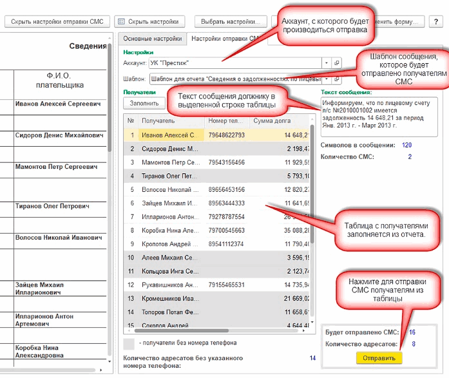449x378 pixels.
Task: Click report cell 'Волосов Николай Иванович'
Action: (60, 241)
